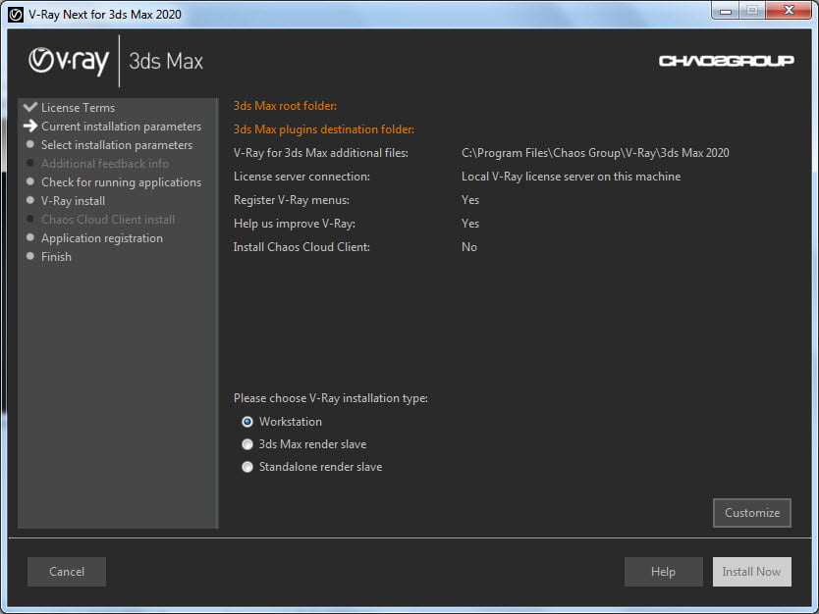The height and width of the screenshot is (614, 819).
Task: Click the Help us improve V-Ray Yes value
Action: [x=470, y=224]
